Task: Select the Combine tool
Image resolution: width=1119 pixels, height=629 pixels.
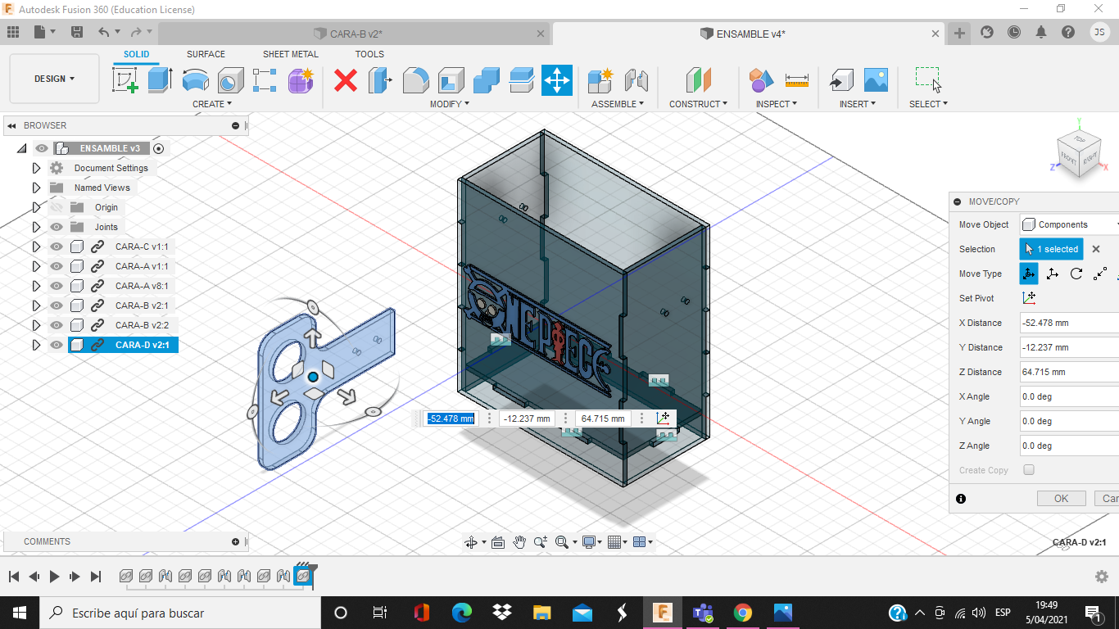Action: click(486, 79)
